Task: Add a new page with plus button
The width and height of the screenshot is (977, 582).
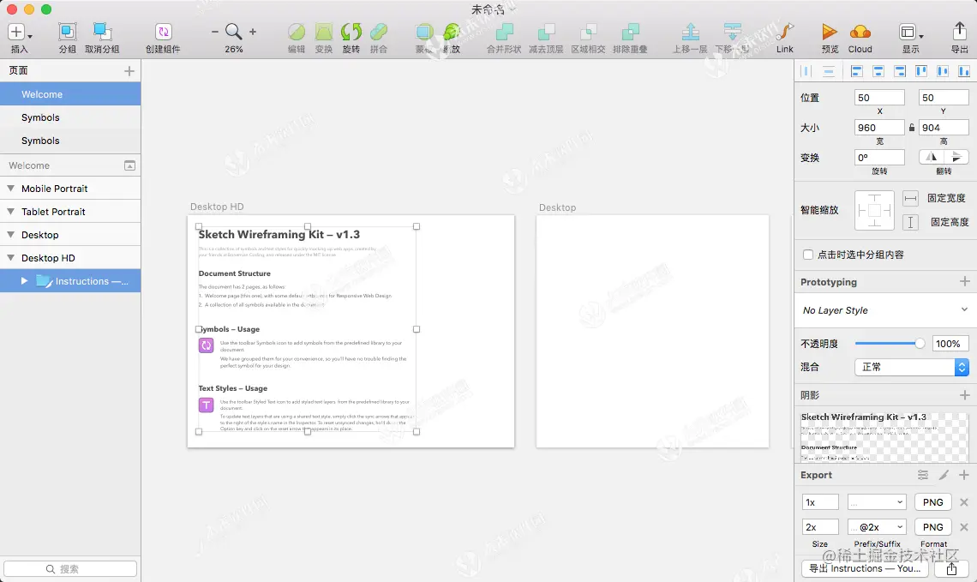Action: tap(129, 71)
